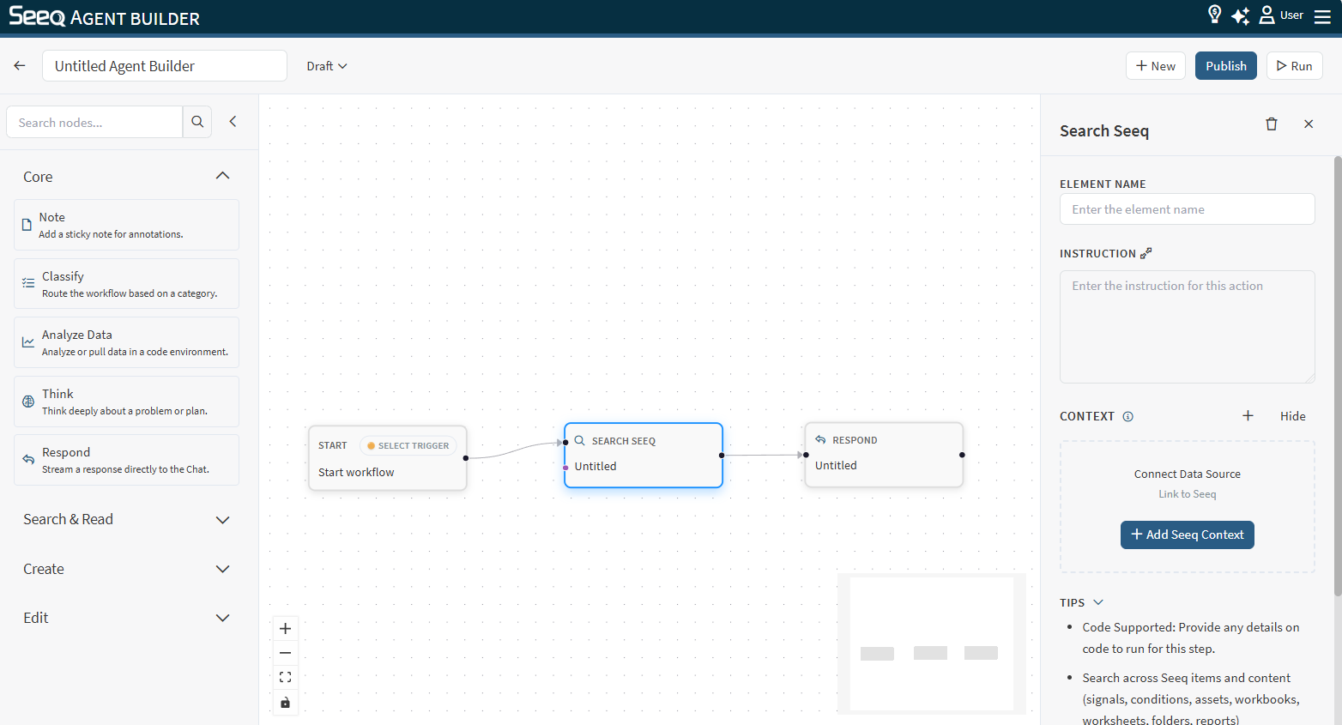Open the AI sparkle assistant icon
The height and width of the screenshot is (725, 1342).
point(1240,15)
